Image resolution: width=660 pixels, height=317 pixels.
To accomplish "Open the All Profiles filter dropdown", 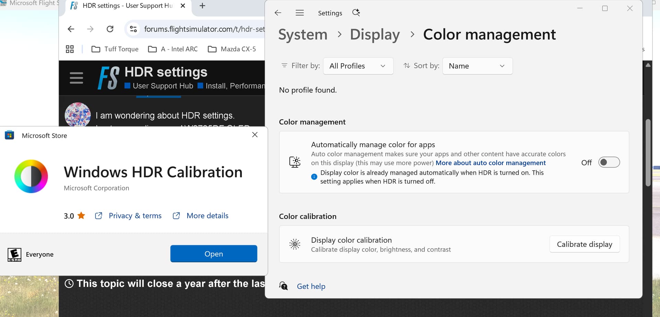I will 358,66.
